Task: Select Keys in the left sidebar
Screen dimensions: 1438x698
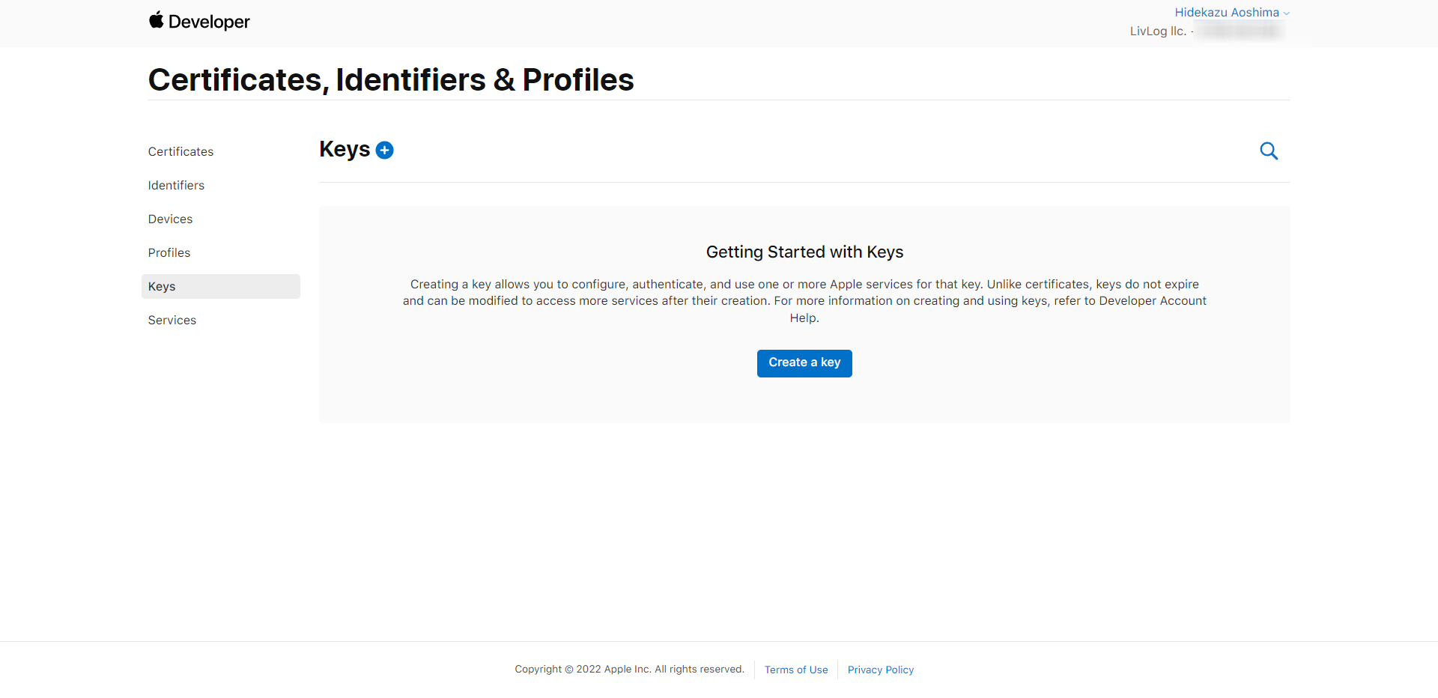Action: pos(162,287)
